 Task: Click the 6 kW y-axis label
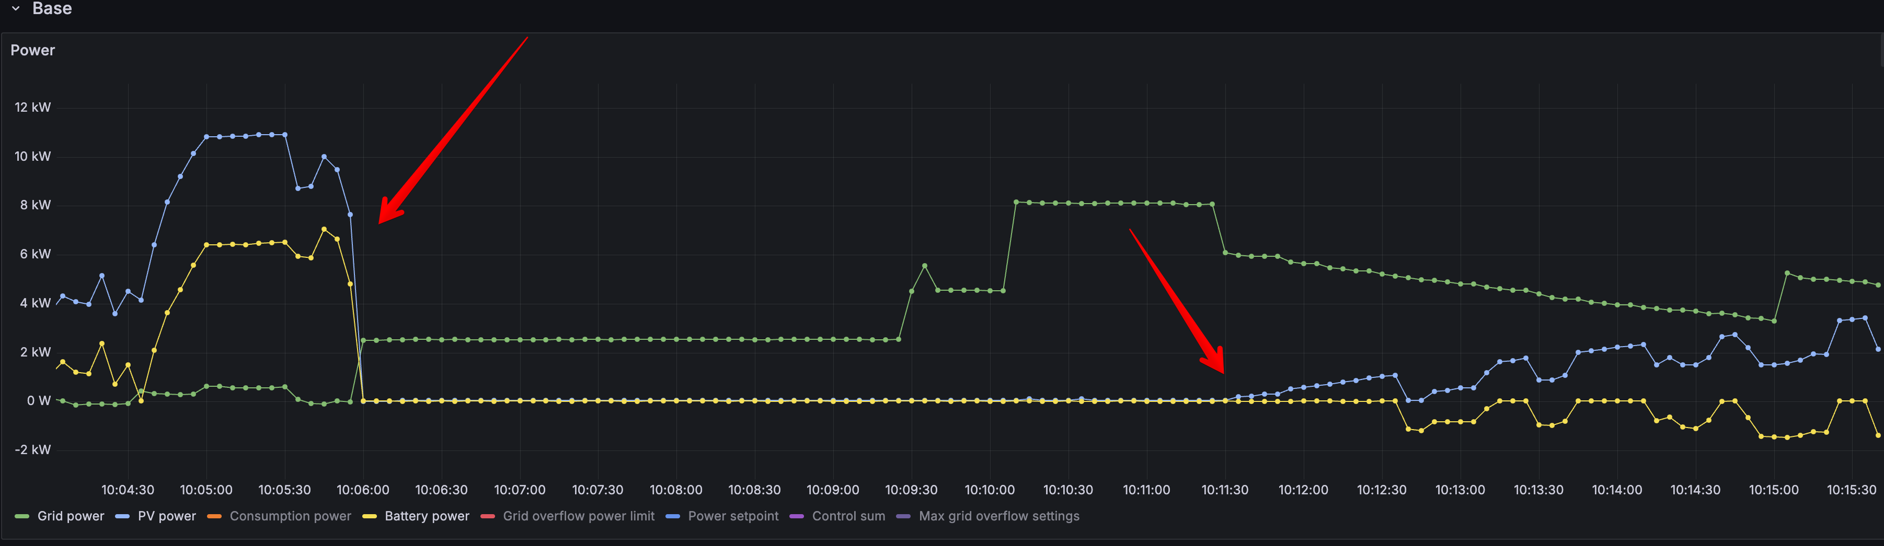coord(35,254)
